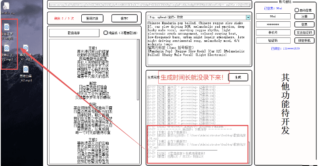Click the lyrics area vertical scrollbar

pyautogui.click(x=138, y=70)
